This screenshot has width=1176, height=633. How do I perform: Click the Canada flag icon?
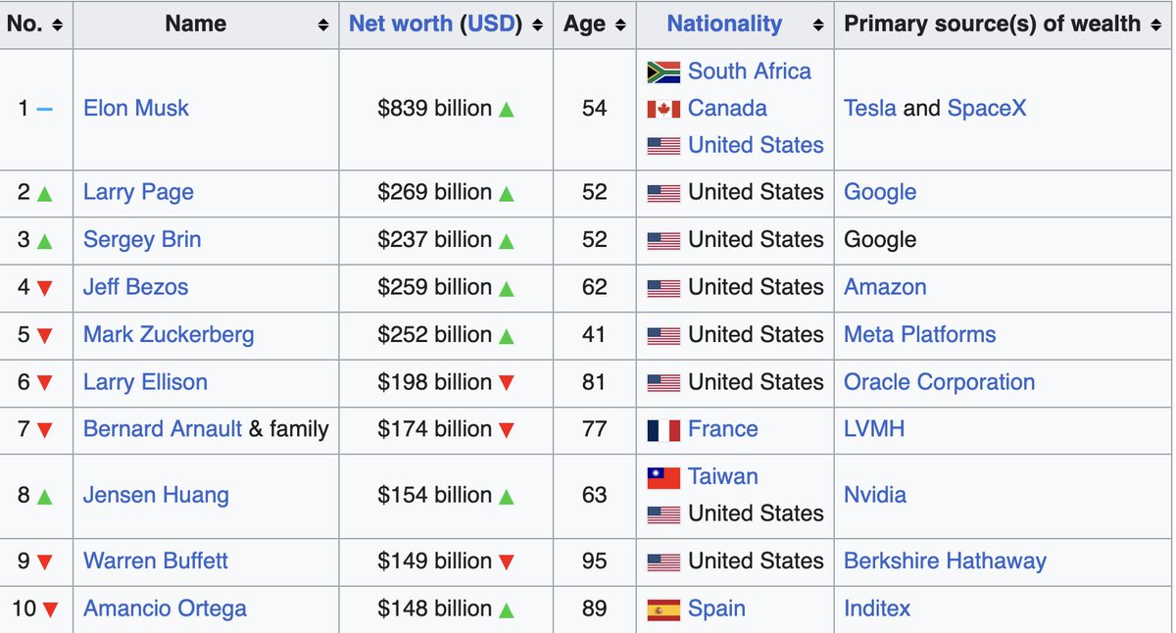tap(663, 109)
